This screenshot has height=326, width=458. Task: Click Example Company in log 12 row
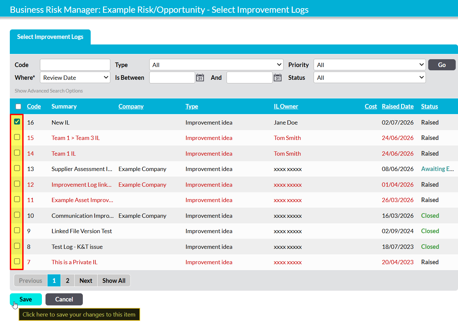click(x=142, y=185)
